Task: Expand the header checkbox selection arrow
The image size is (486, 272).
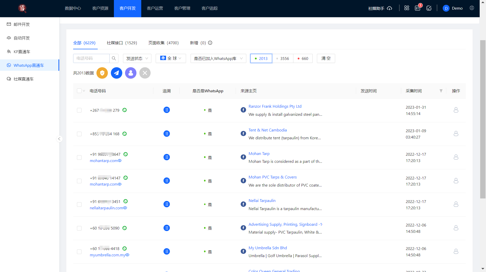Action: (84, 91)
